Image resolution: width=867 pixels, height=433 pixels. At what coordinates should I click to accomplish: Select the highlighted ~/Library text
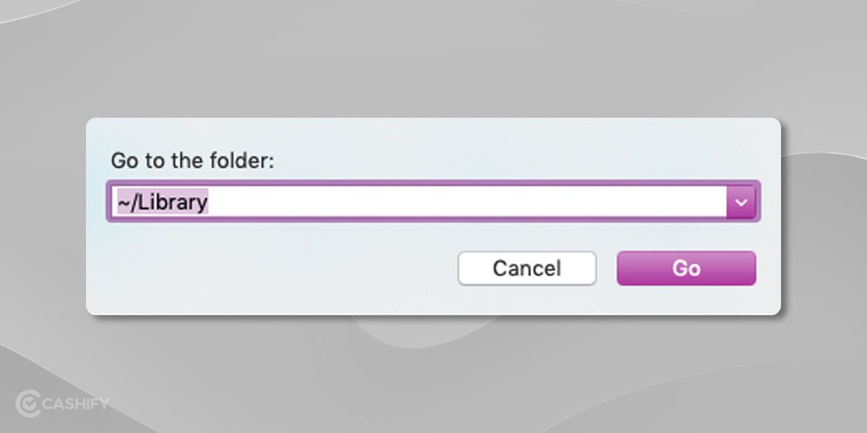[160, 202]
